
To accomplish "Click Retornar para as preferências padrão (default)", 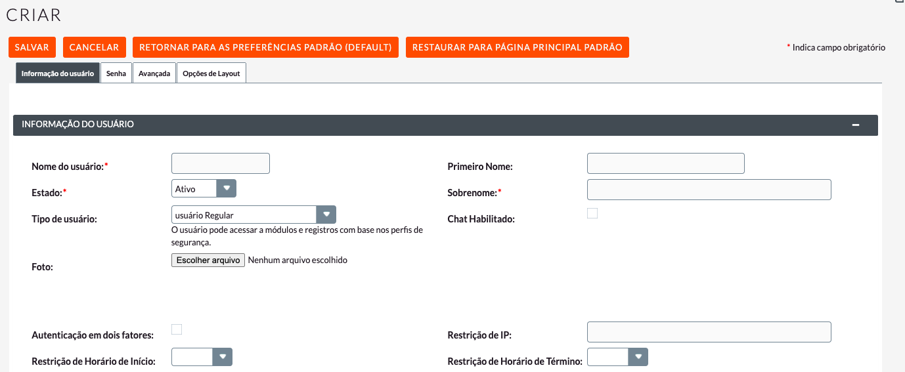I will (x=265, y=47).
